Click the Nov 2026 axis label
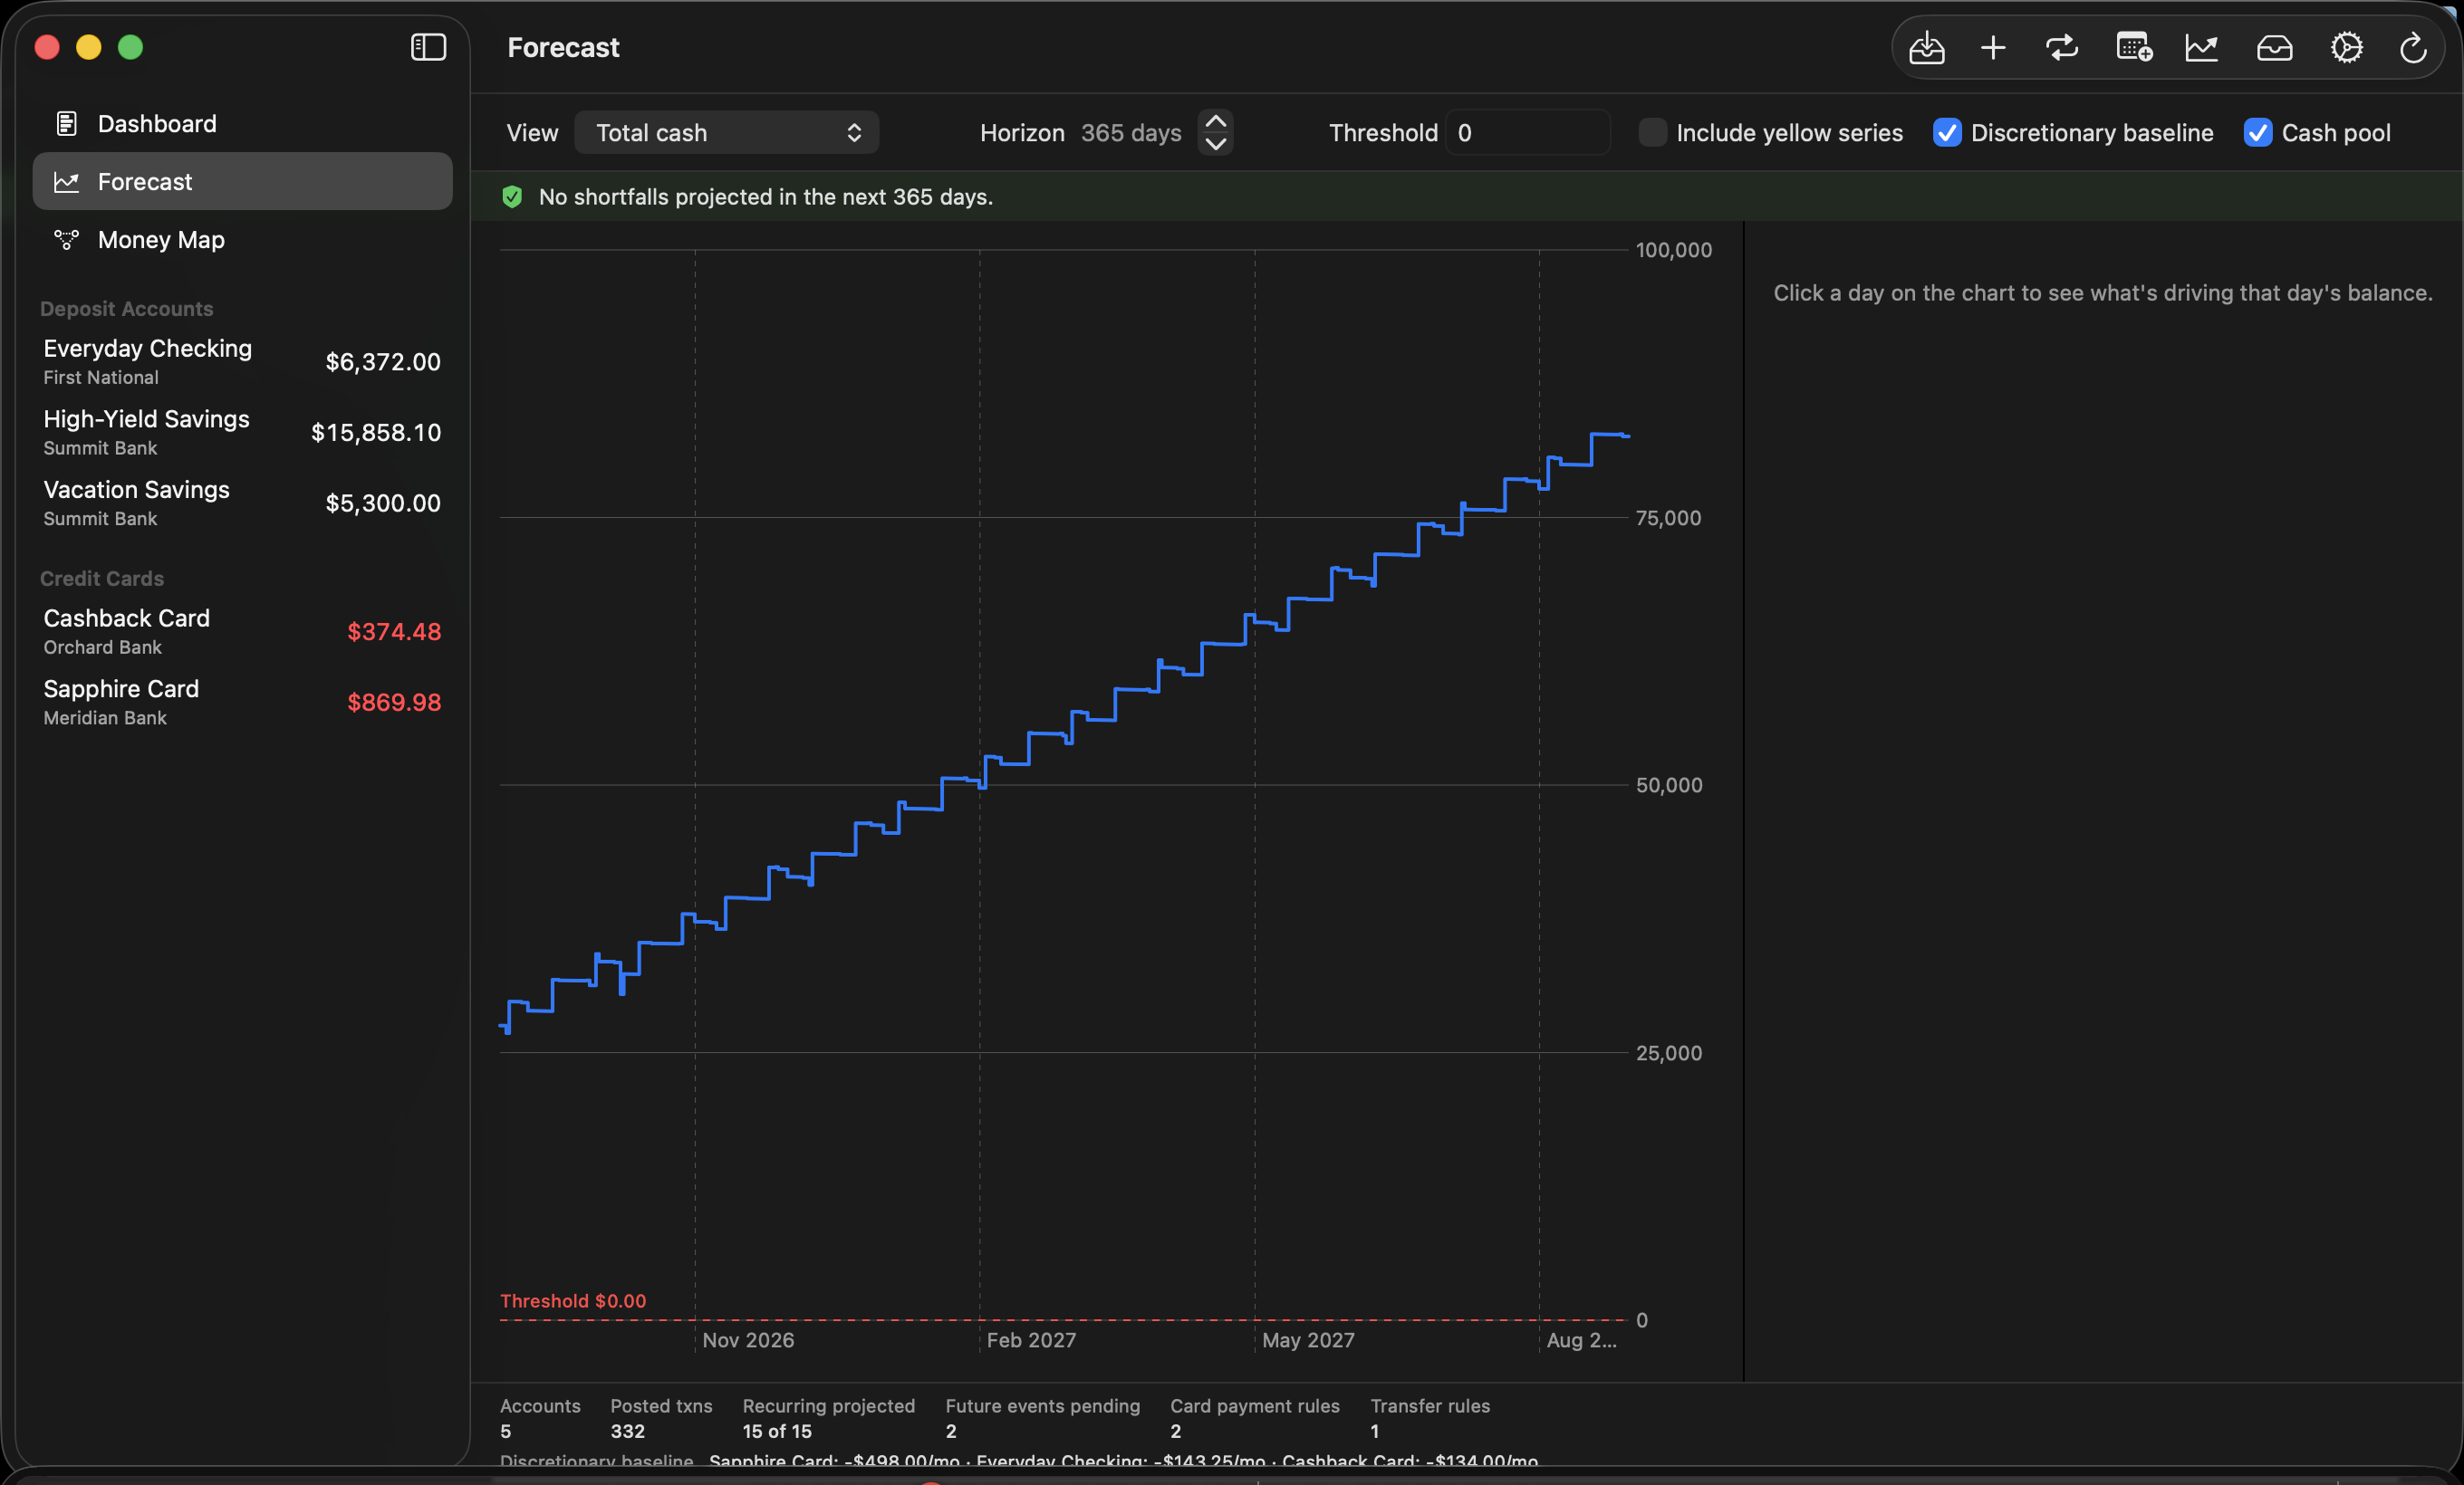2464x1485 pixels. 748,1340
